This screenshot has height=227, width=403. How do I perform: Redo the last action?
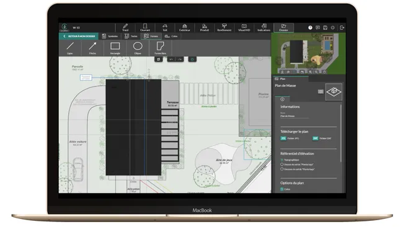180,60
